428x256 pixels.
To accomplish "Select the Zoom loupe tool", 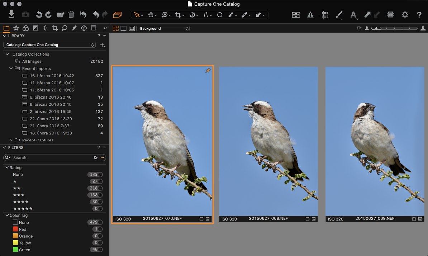I will (164, 15).
